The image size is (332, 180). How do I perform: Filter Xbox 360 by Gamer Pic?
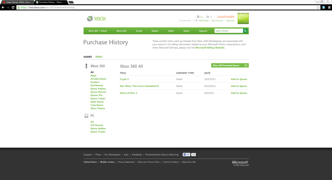[x=96, y=95]
